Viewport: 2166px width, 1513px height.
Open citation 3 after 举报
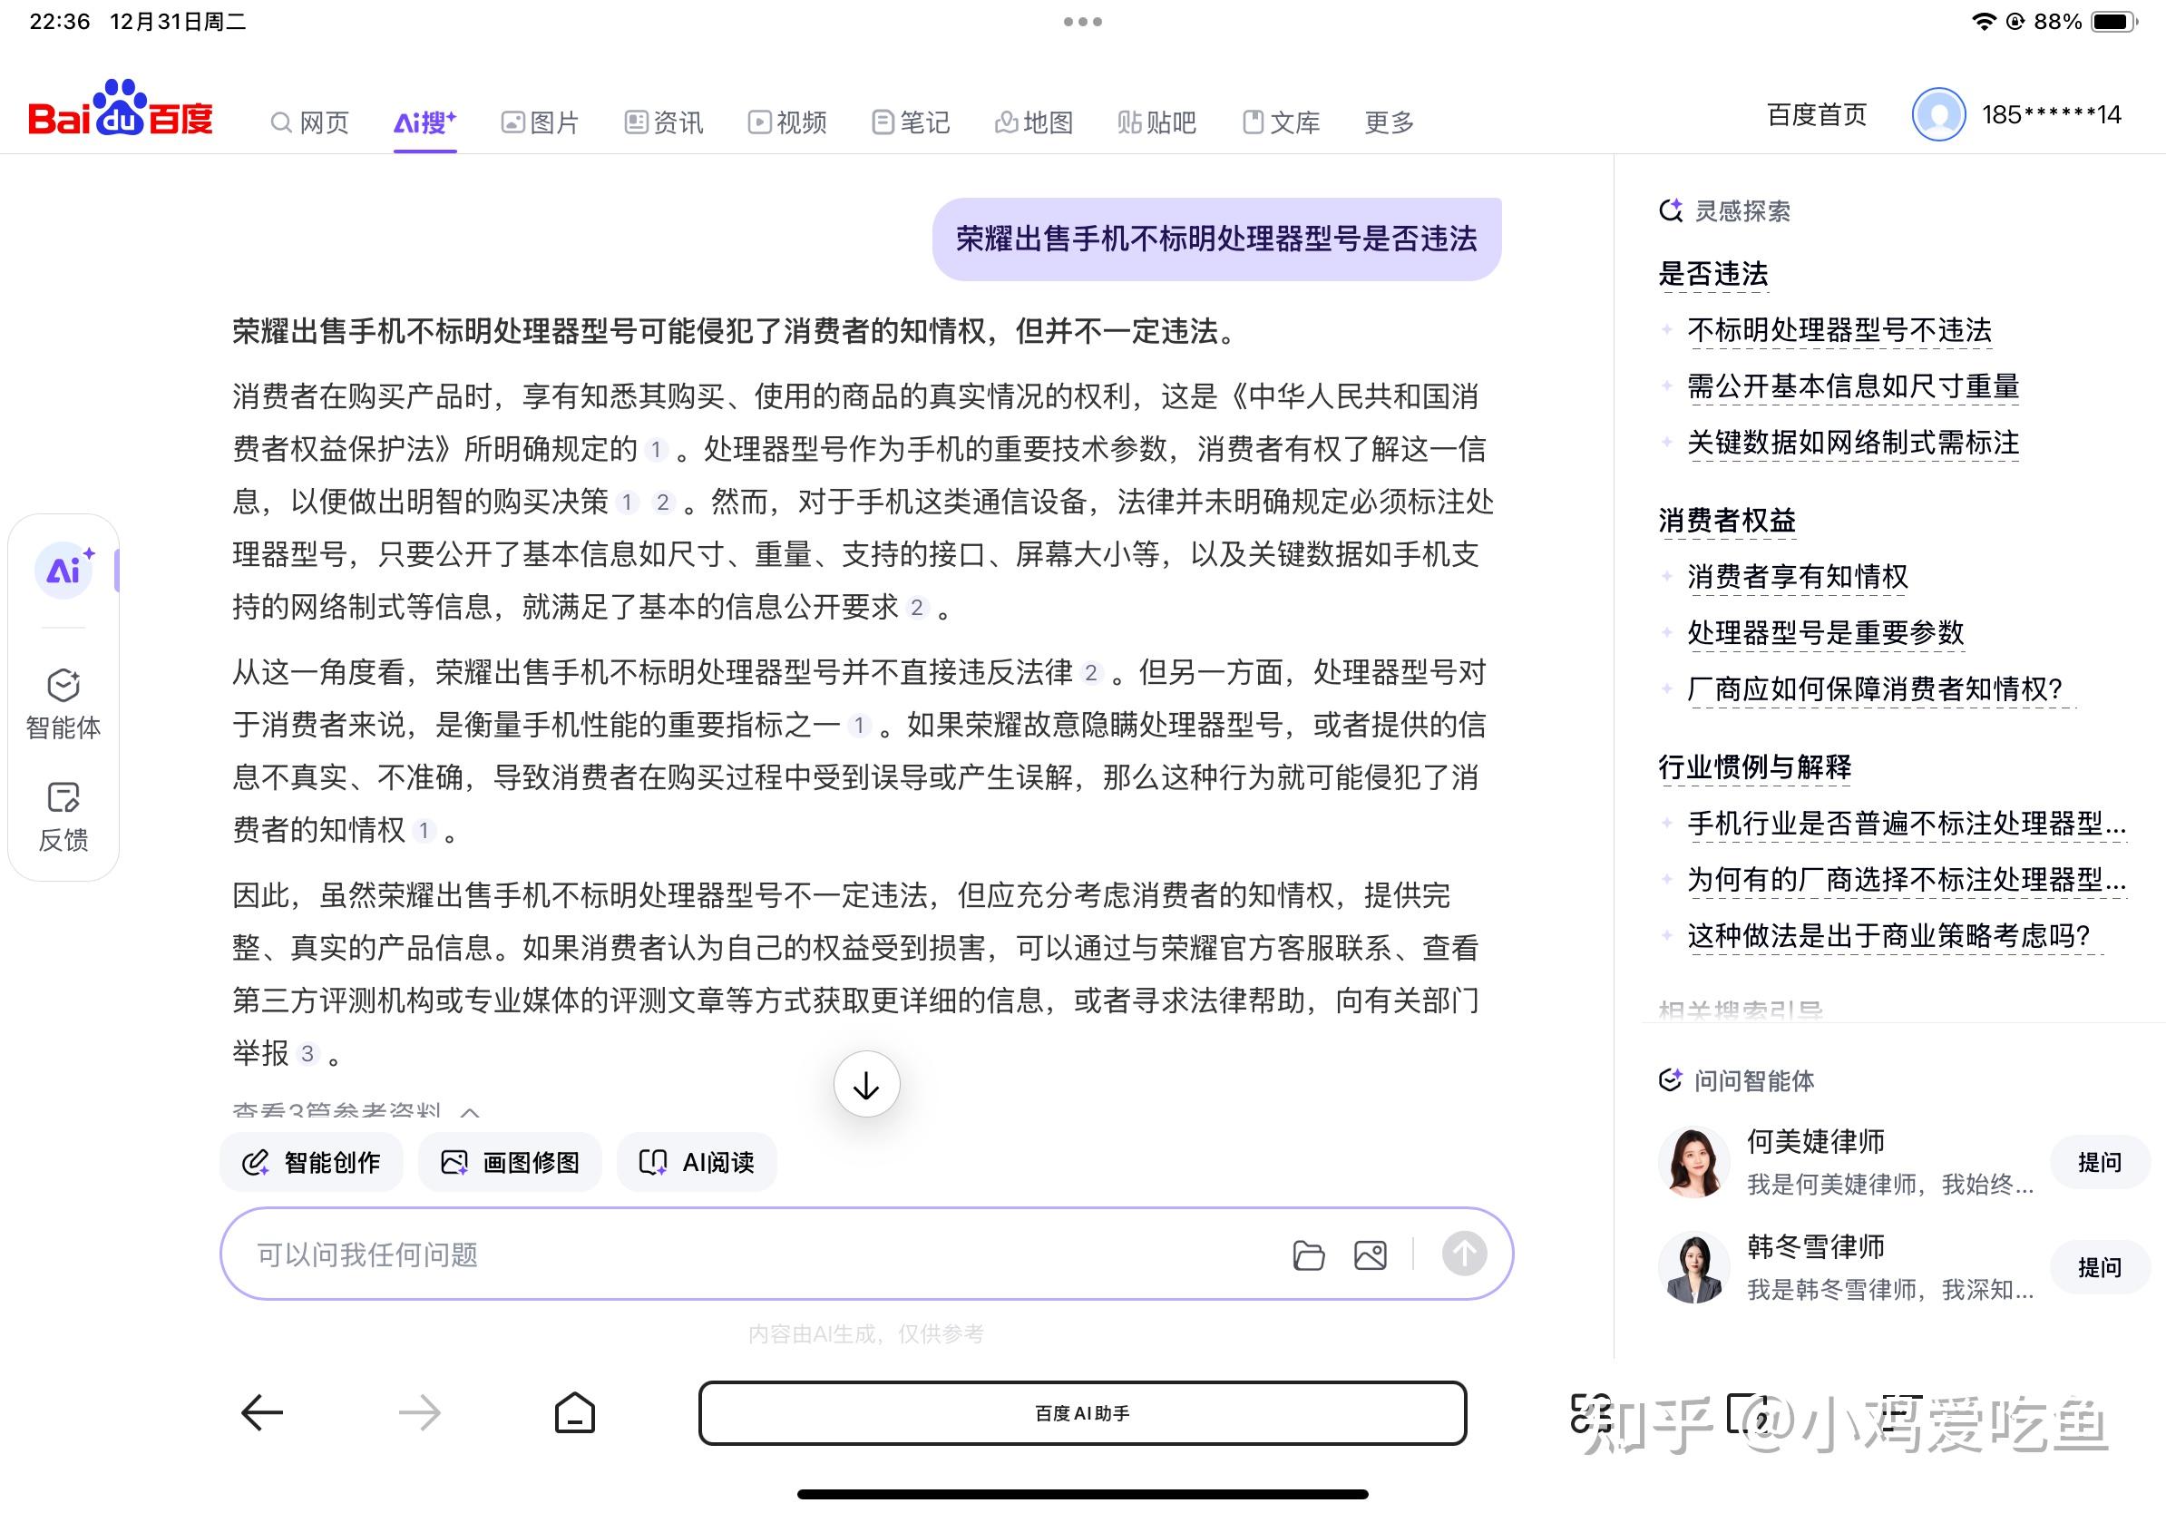307,1054
